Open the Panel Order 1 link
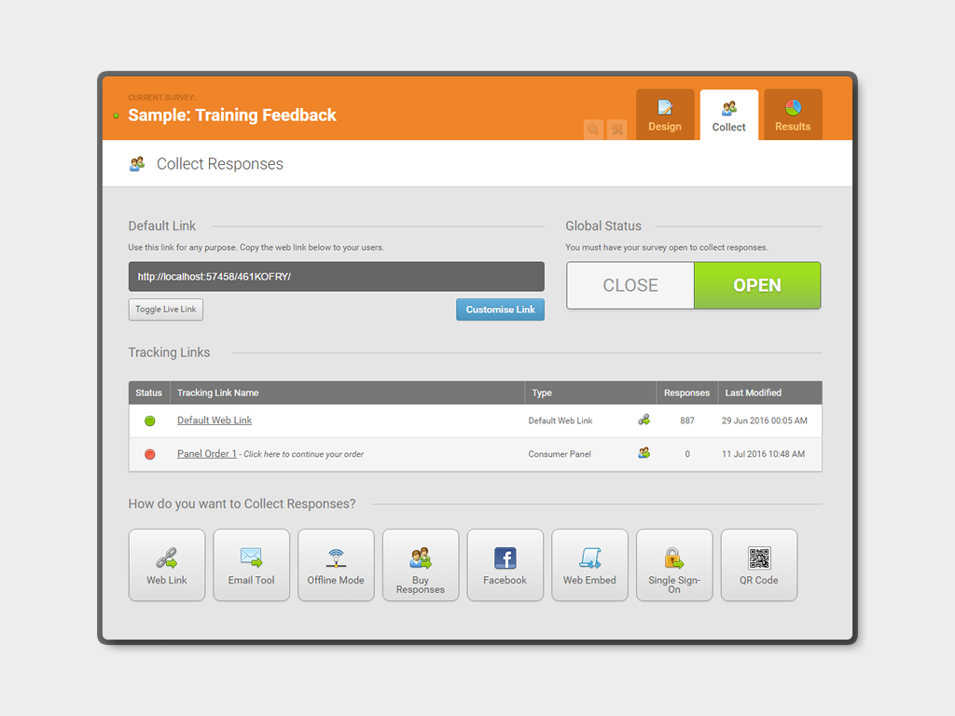 [x=206, y=454]
